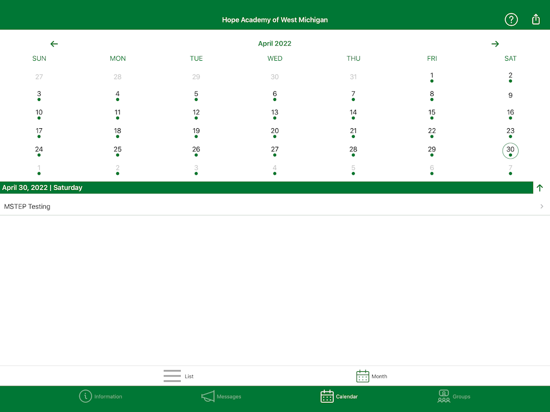Open the Information tab
Screen dimensions: 550x412
[x=100, y=396]
